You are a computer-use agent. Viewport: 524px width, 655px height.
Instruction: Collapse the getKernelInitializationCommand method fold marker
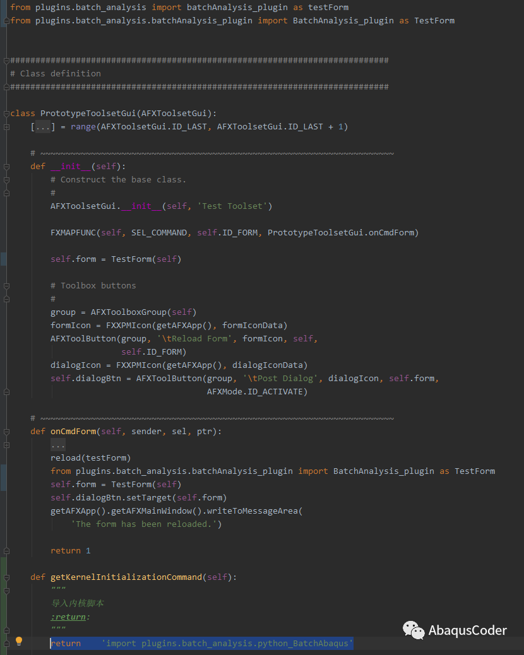point(6,577)
